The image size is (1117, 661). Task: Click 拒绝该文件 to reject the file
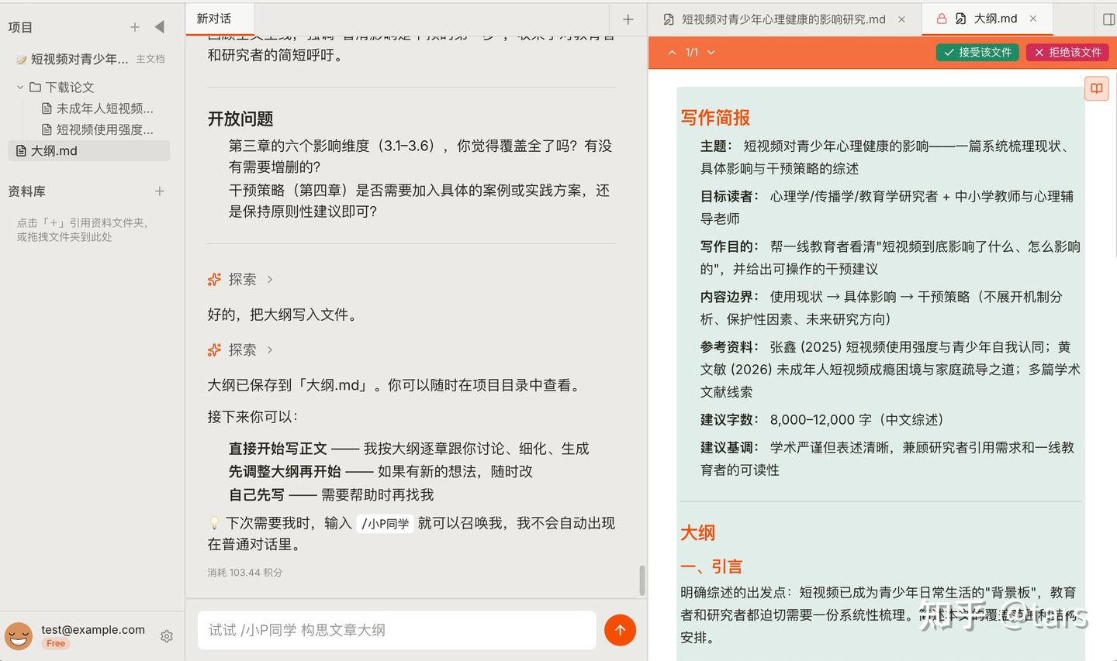tap(1067, 52)
